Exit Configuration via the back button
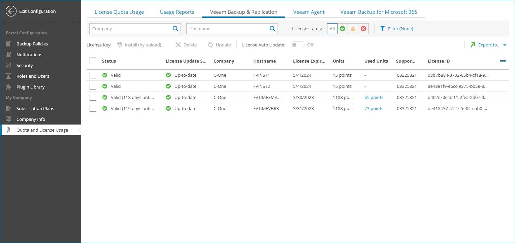 click(11, 11)
